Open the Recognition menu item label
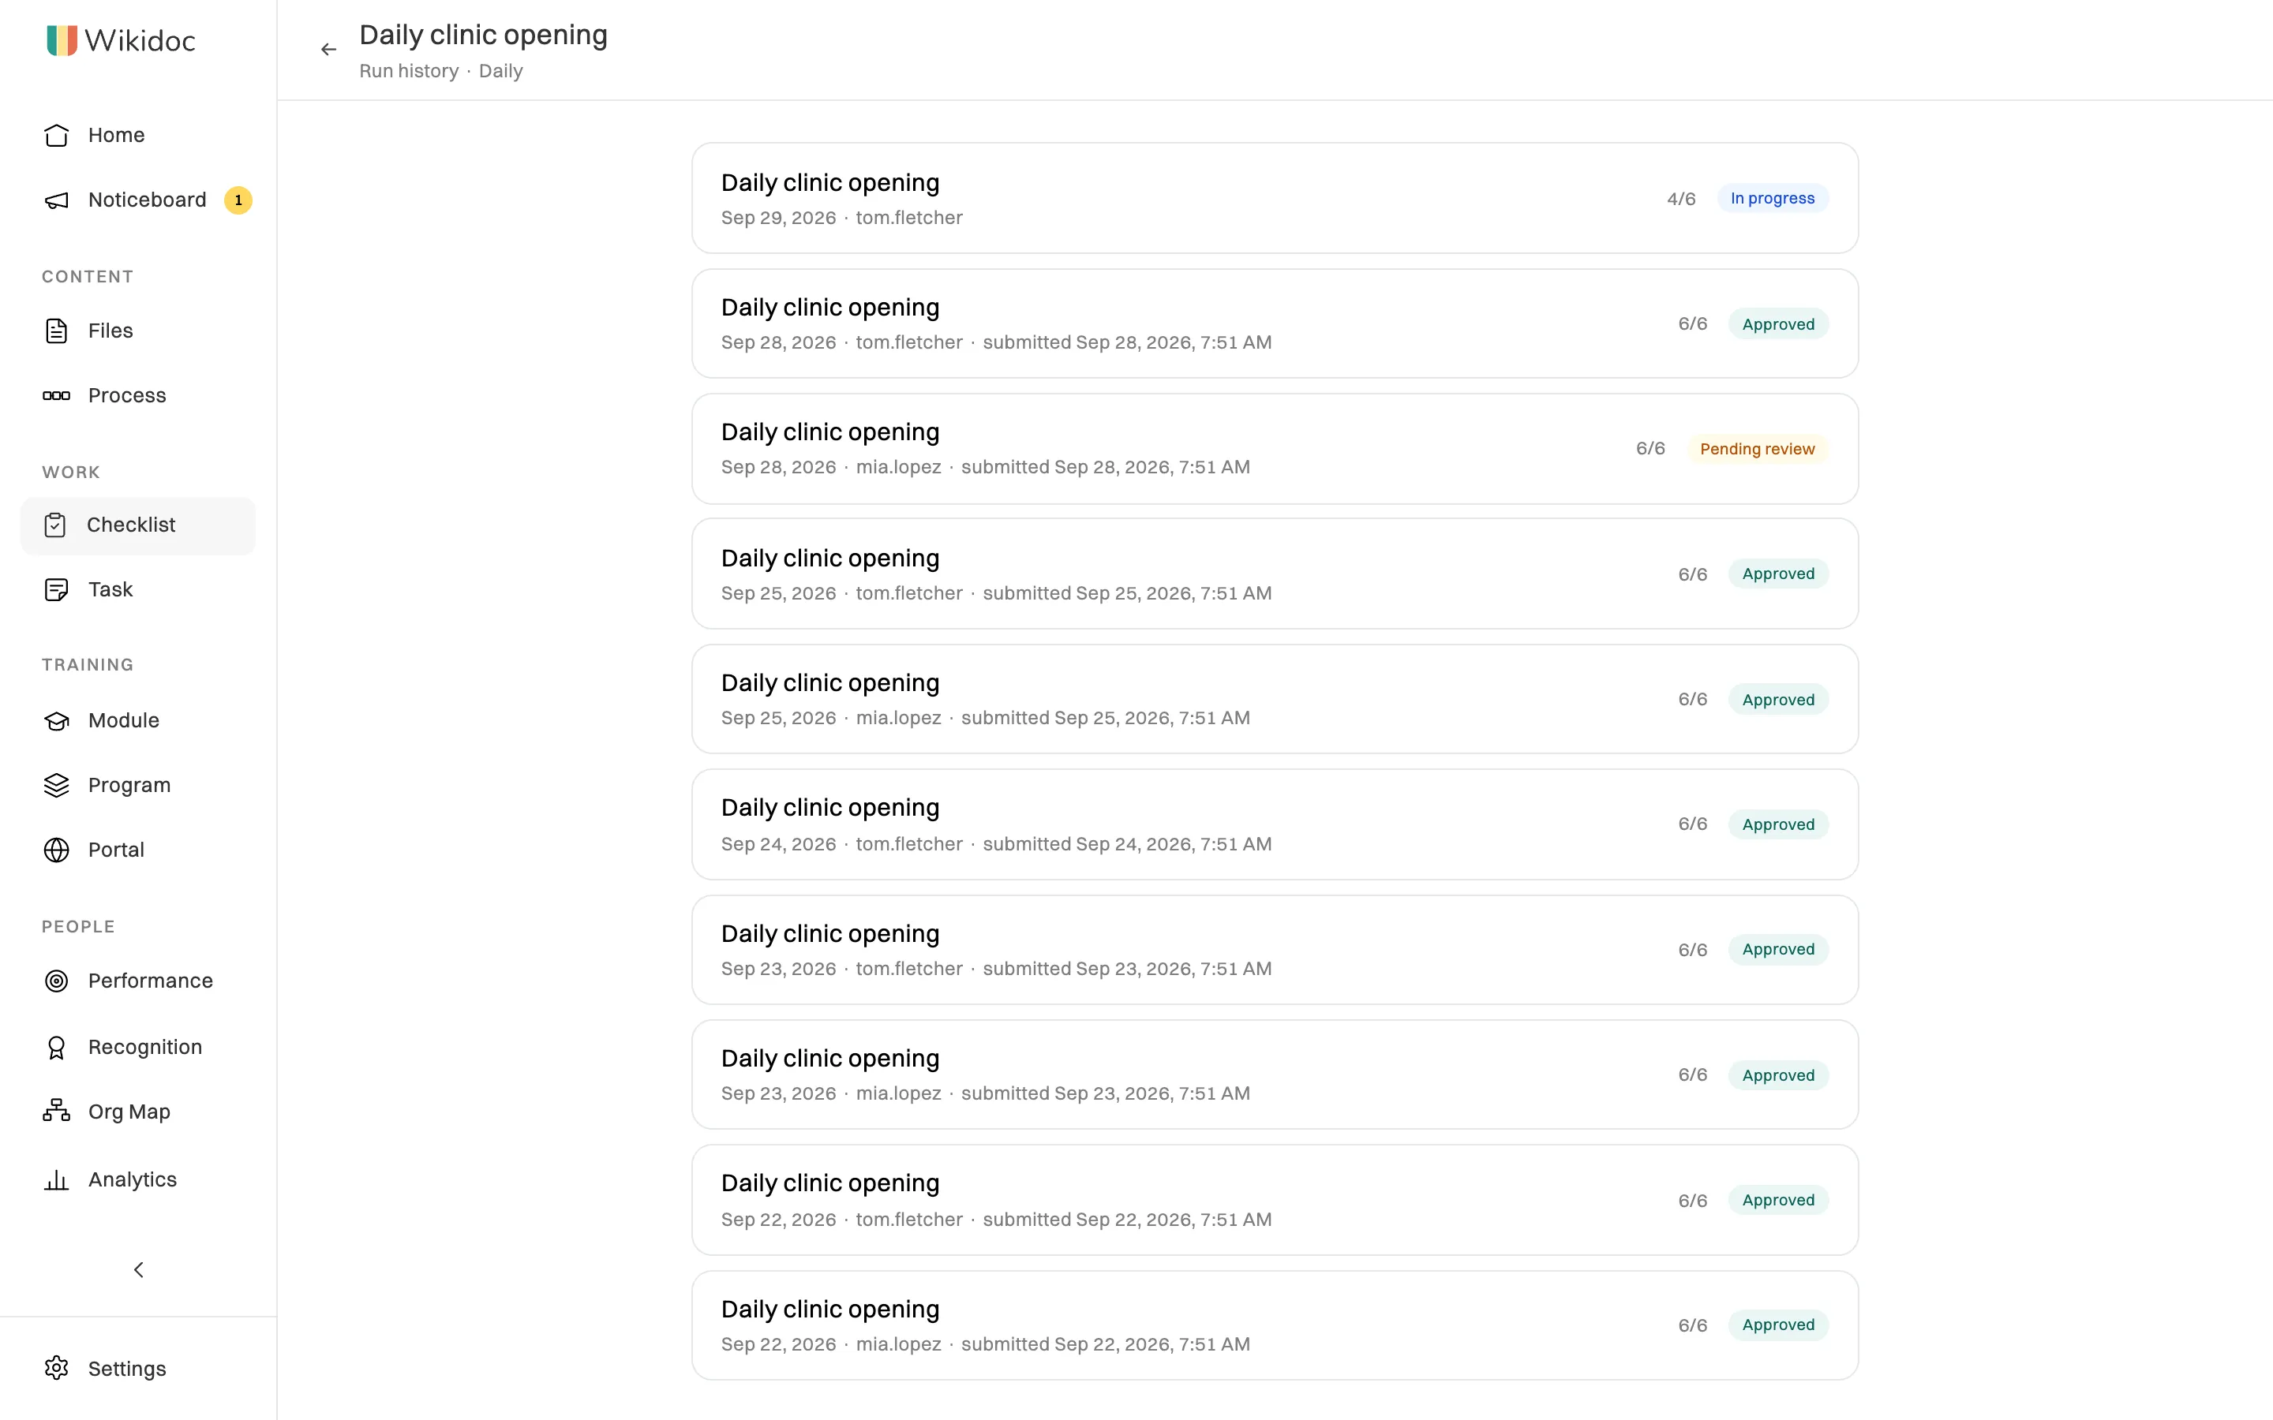 (x=145, y=1047)
